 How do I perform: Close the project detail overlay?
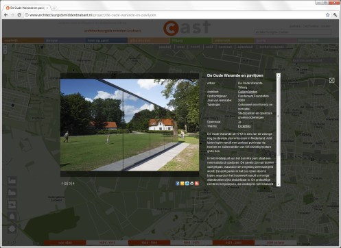(331, 80)
